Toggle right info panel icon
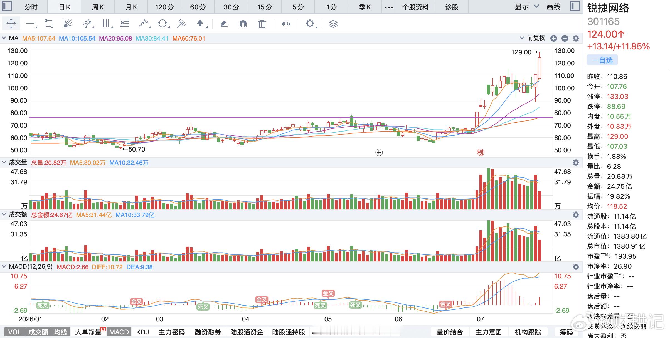This screenshot has height=338, width=670. (575, 6)
